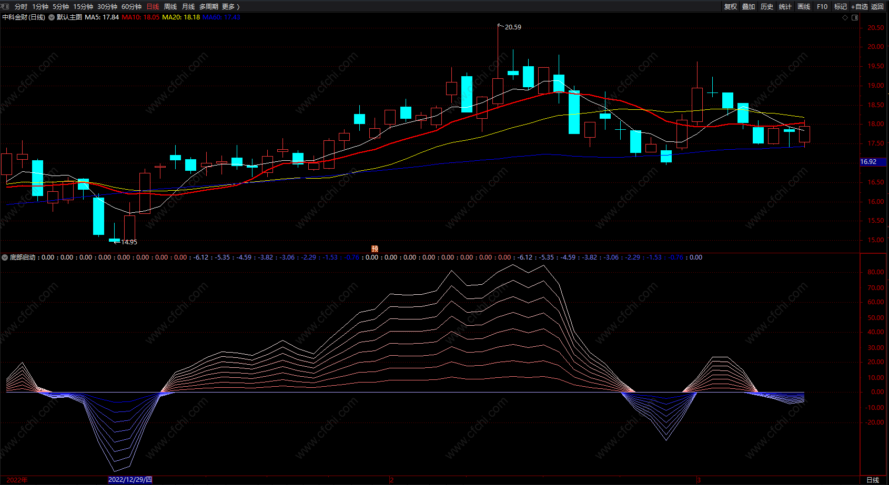Select the 60分钟 period tab
The height and width of the screenshot is (485, 889).
(x=132, y=7)
